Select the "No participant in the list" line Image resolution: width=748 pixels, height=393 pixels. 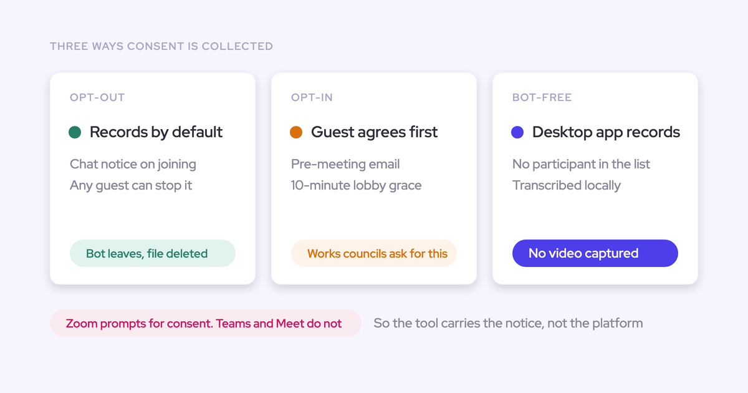click(581, 164)
